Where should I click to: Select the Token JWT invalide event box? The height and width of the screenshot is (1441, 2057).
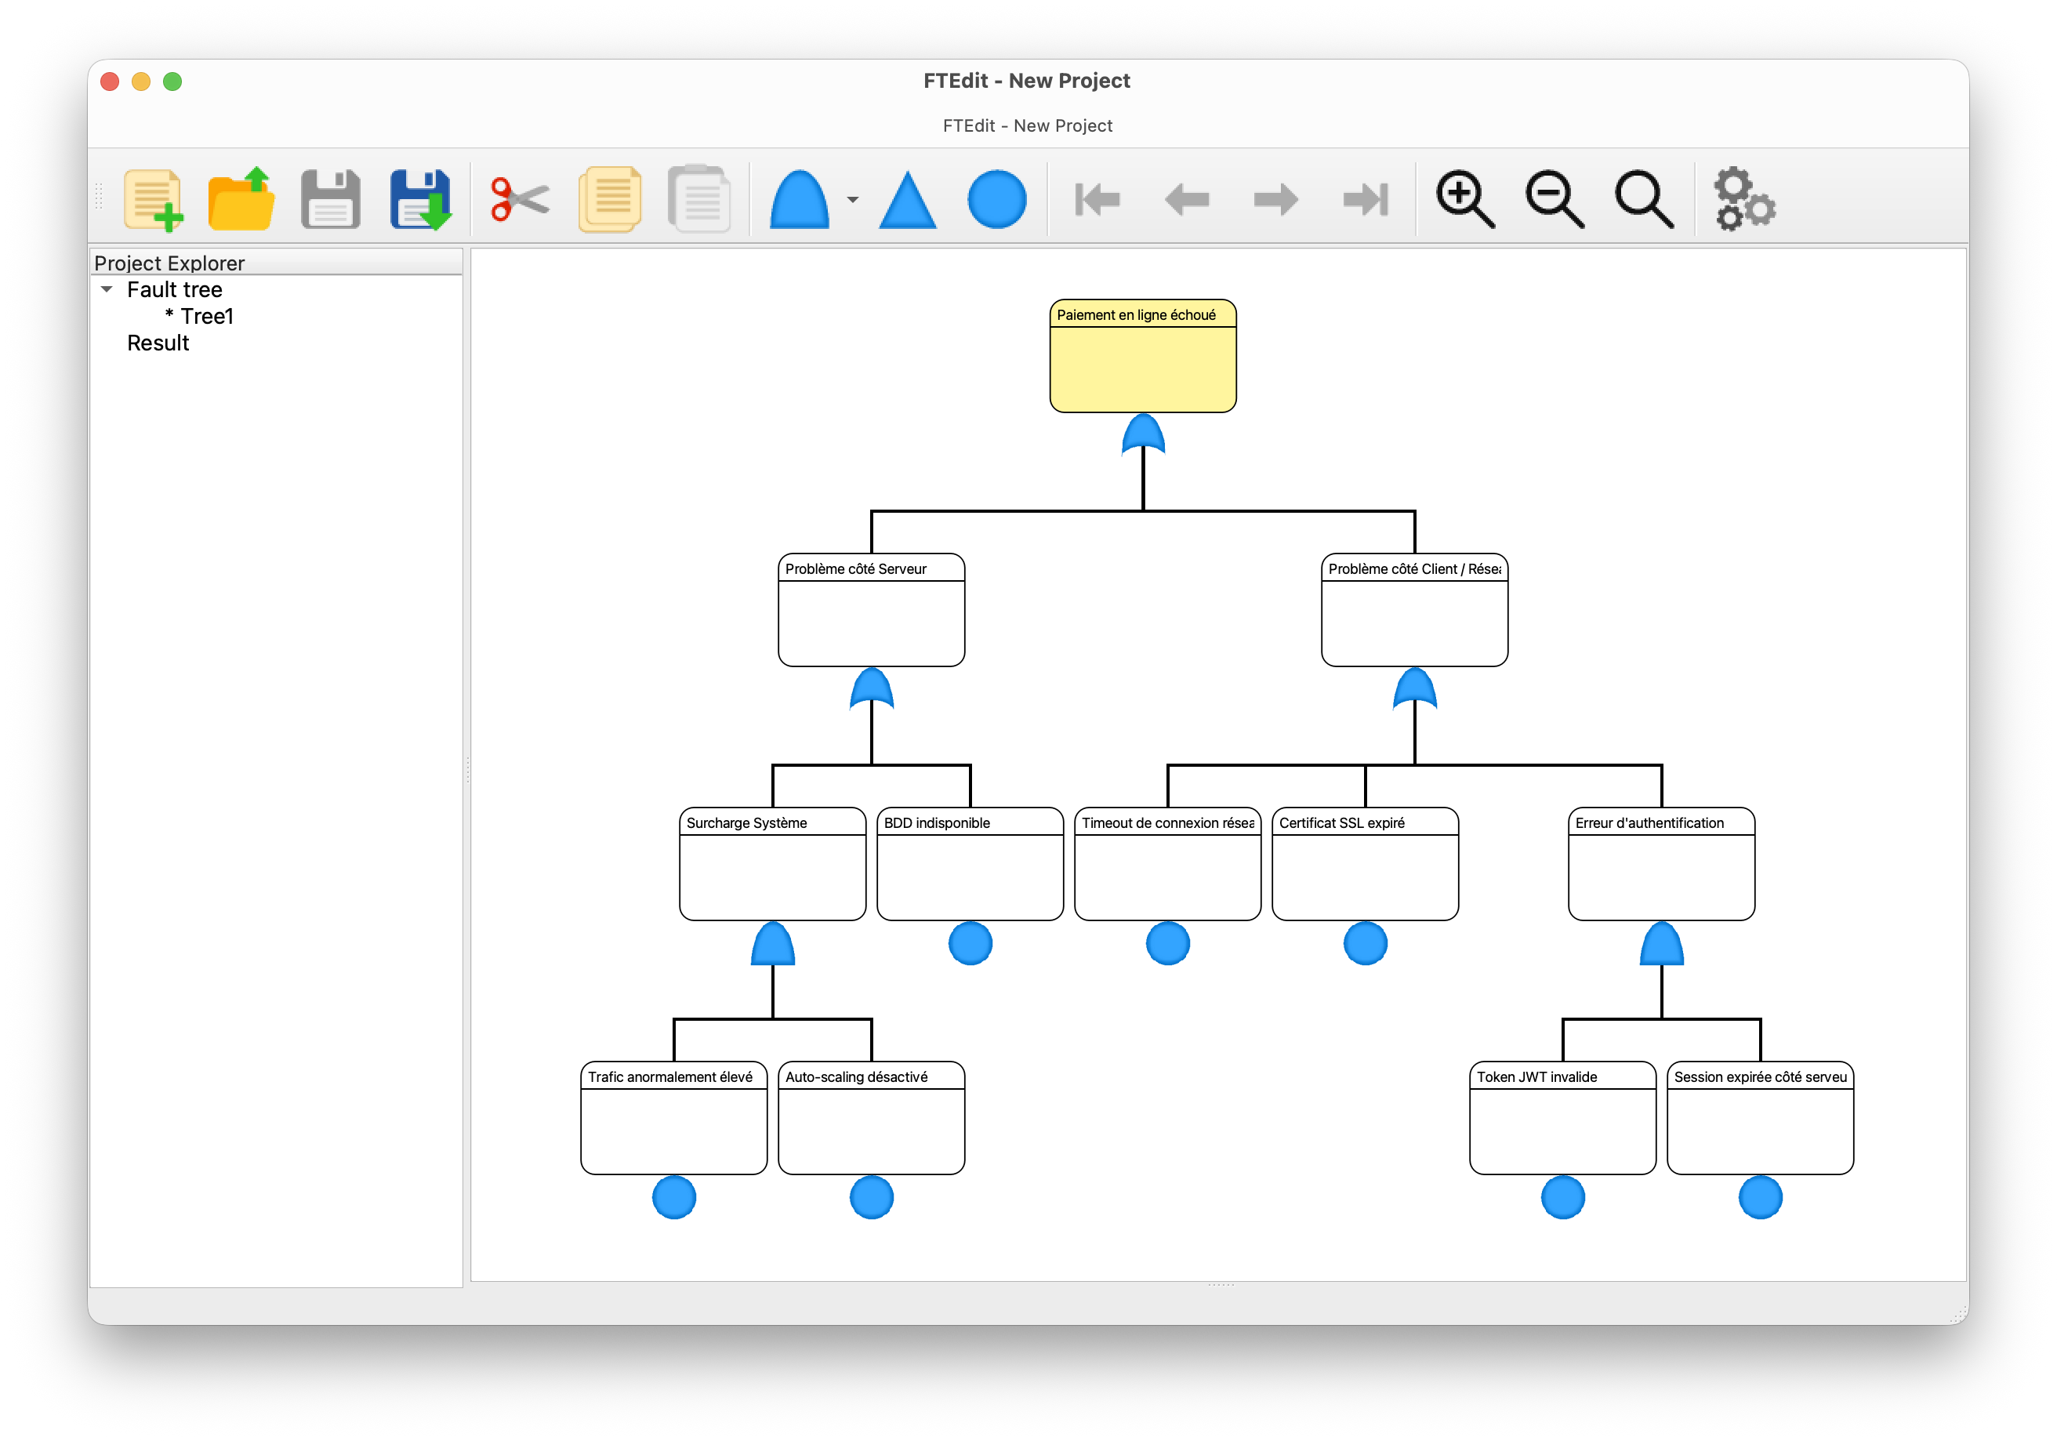[1563, 1117]
